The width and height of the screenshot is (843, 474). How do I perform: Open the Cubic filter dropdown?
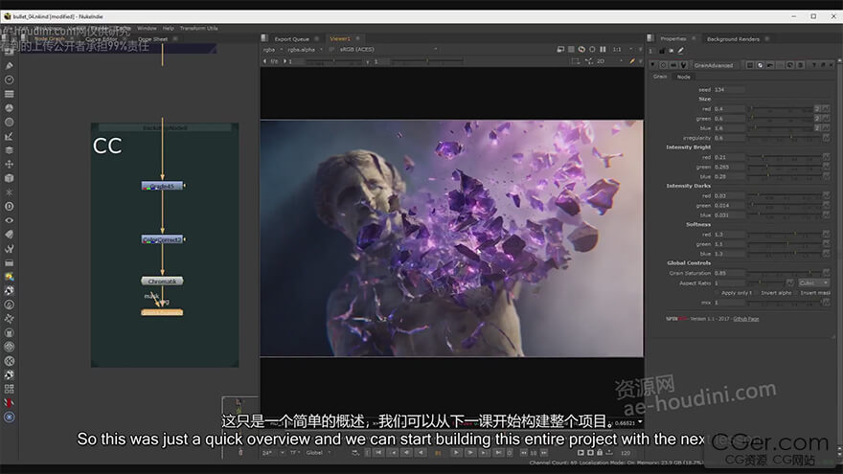click(x=813, y=283)
